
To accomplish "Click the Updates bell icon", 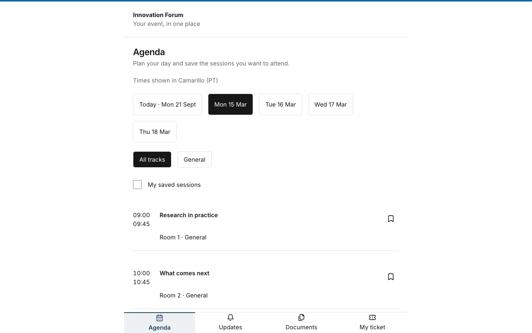I will [231, 317].
